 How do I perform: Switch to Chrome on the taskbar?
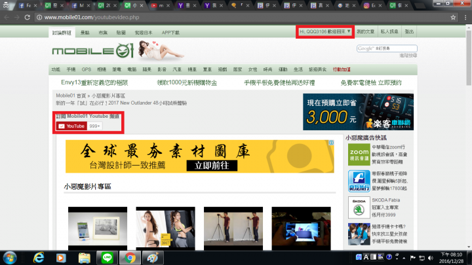click(x=130, y=258)
